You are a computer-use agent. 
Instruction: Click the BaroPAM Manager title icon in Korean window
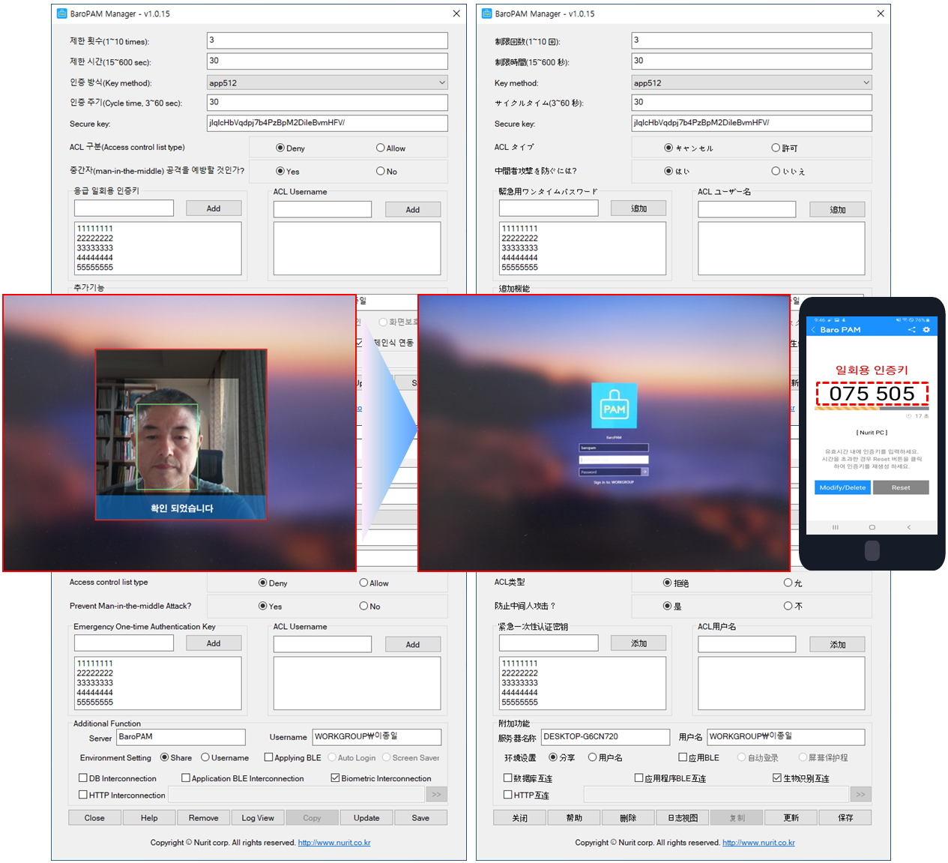click(62, 13)
